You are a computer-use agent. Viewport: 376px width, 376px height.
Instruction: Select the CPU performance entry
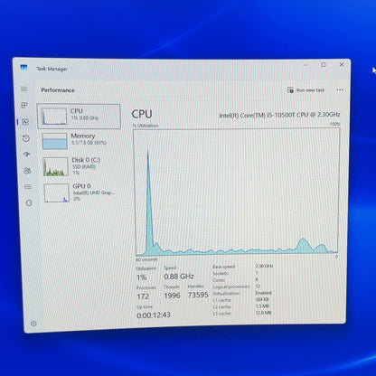click(79, 117)
